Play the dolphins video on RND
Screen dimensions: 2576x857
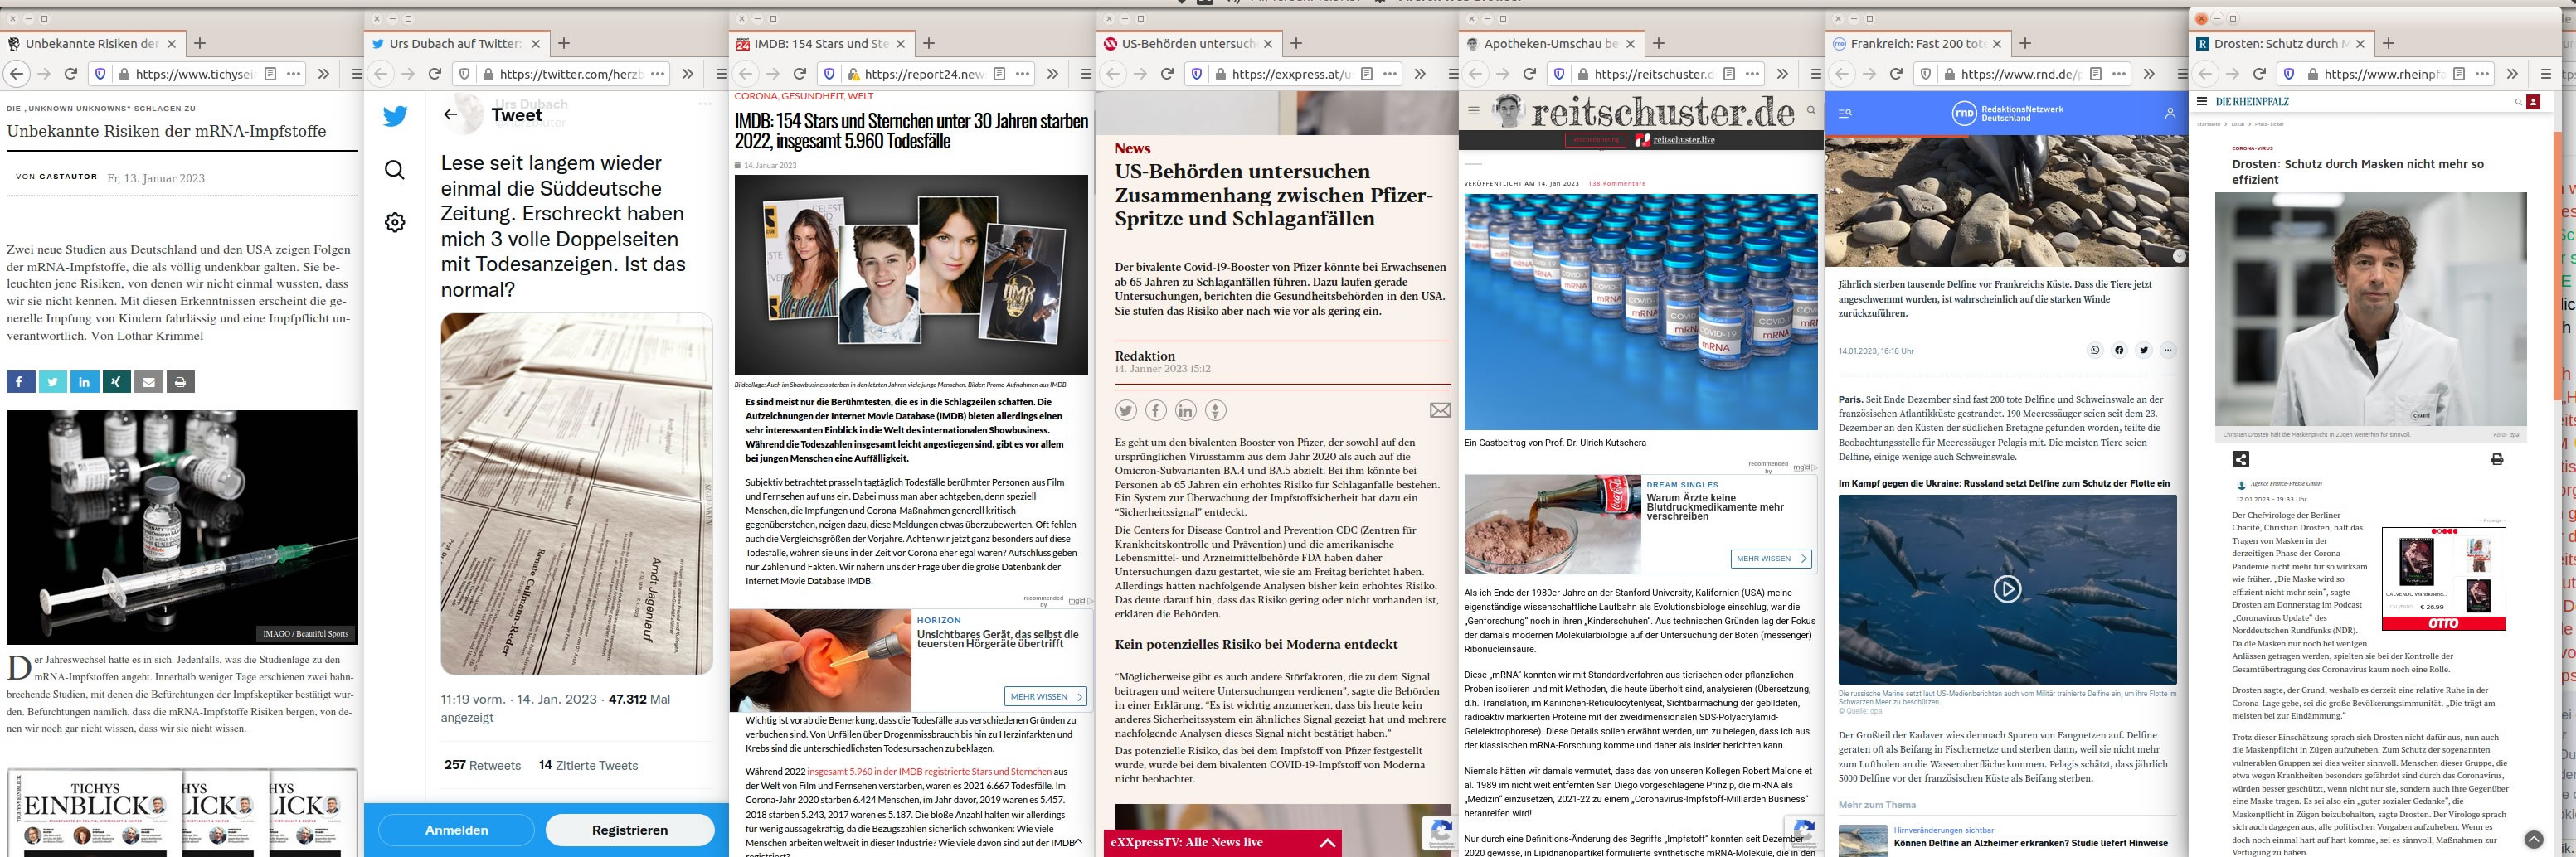(2006, 589)
